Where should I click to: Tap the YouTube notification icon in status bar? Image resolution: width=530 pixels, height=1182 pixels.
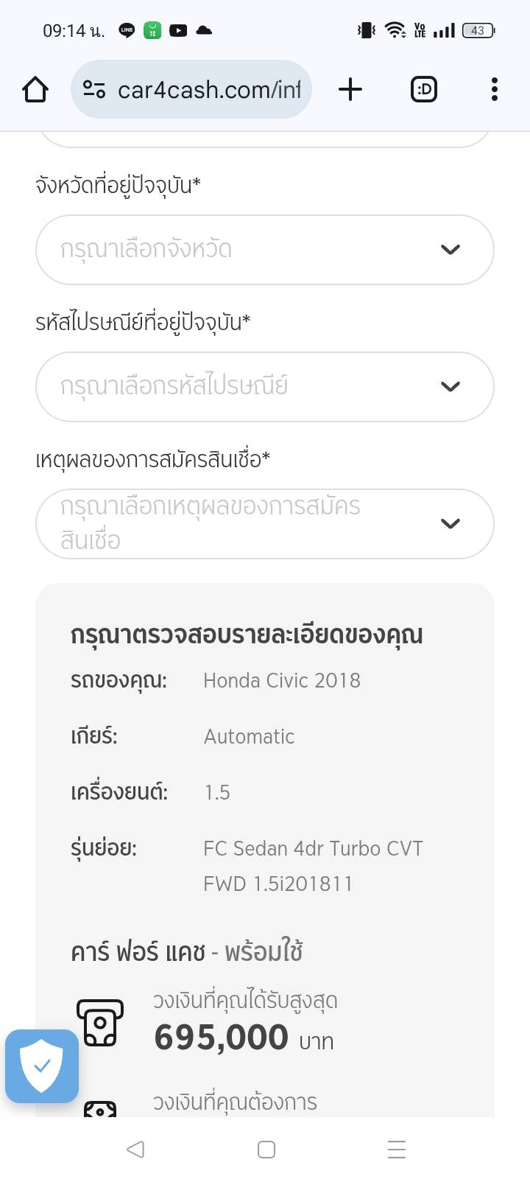178,31
